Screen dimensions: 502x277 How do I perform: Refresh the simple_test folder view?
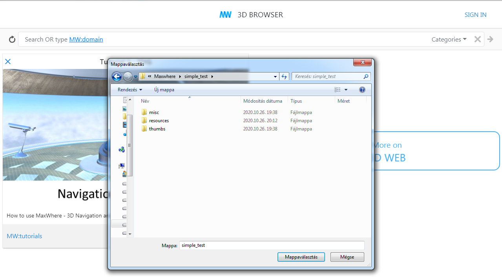[284, 76]
